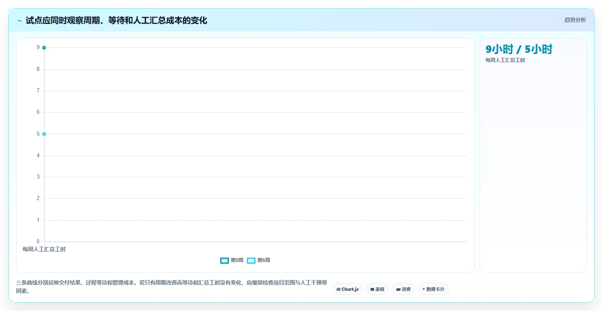The image size is (603, 311).
Task: Toggle the 第6周 legend item
Action: click(259, 260)
